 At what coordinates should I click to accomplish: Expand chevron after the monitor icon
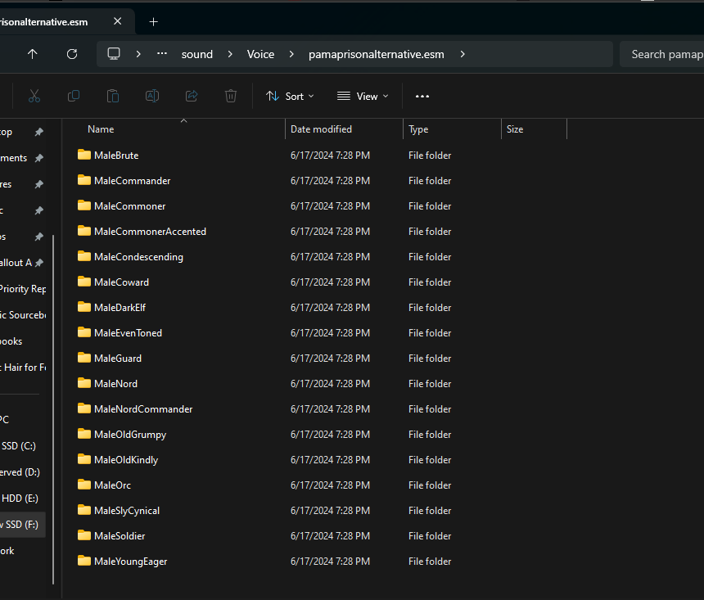[138, 54]
